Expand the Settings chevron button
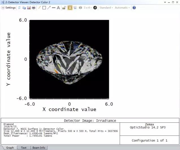Screen dimensions: 180x150 [x=3, y=8]
